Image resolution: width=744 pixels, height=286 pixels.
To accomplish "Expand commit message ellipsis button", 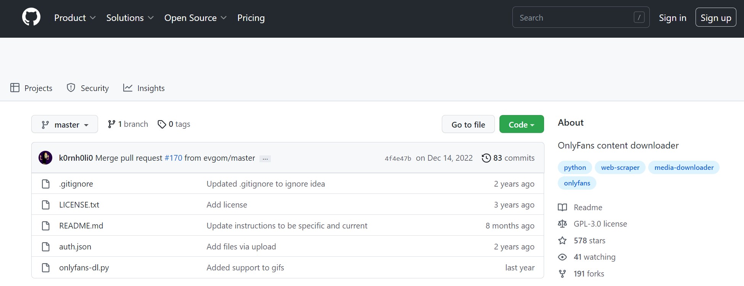I will point(265,158).
